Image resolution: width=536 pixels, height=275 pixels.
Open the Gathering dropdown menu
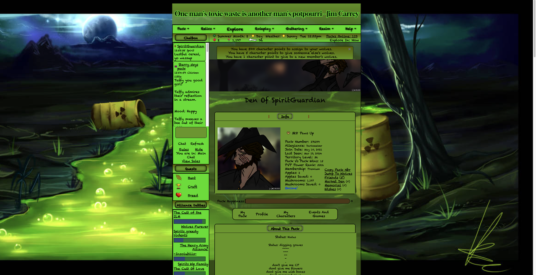(x=296, y=29)
